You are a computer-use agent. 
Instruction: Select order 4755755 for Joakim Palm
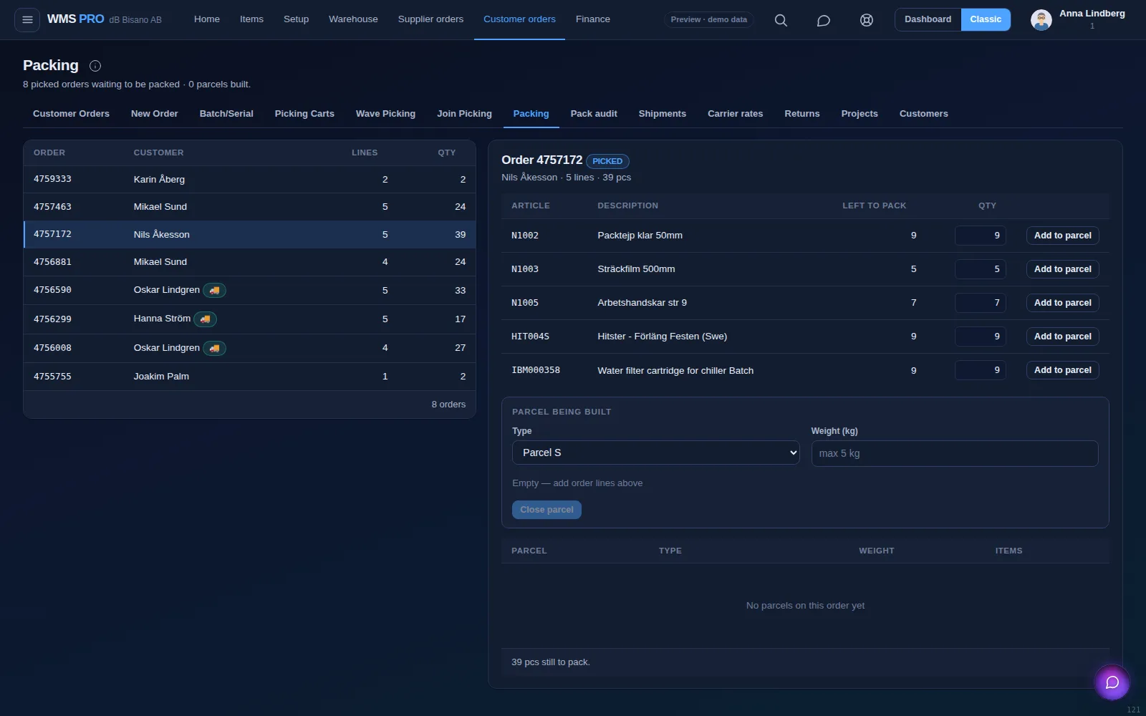[x=249, y=377]
